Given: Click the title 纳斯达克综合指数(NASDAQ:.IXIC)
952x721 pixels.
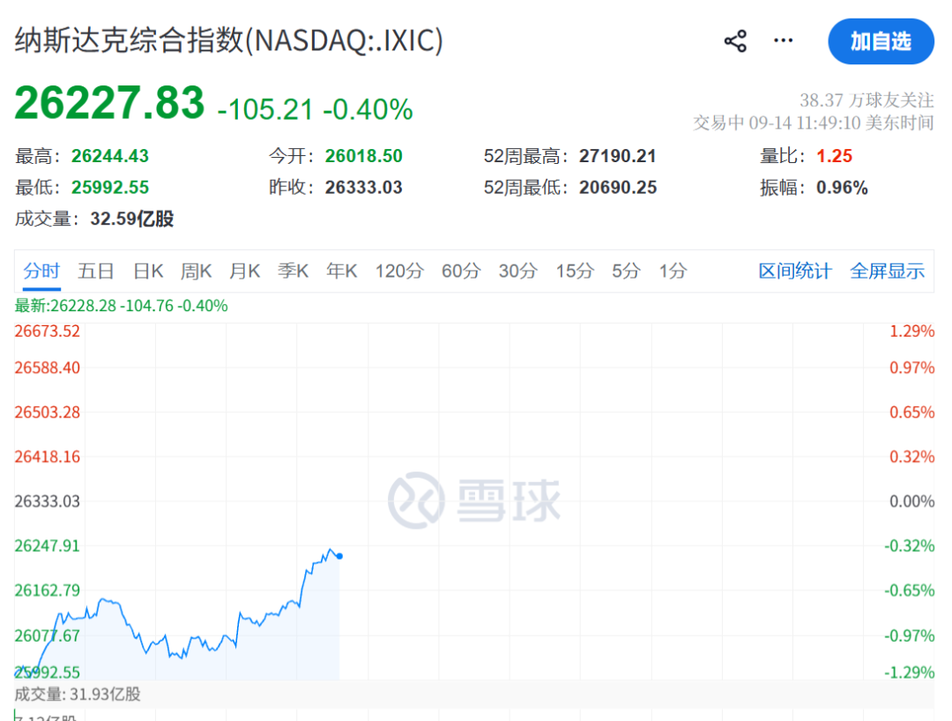Looking at the screenshot, I should (x=229, y=41).
